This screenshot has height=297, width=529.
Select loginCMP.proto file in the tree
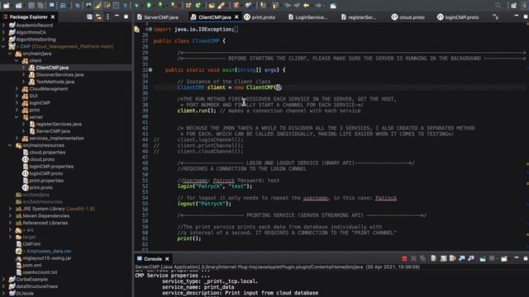pos(46,174)
